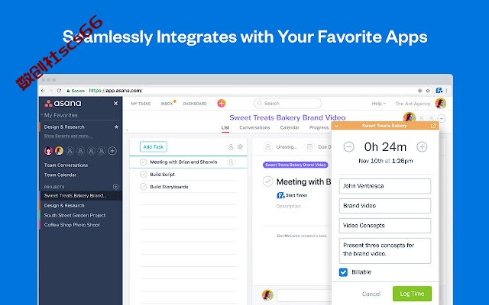Click the Nov 10th at 1:26pm timestamp
Screen dimensions: 489x305
pyautogui.click(x=385, y=161)
